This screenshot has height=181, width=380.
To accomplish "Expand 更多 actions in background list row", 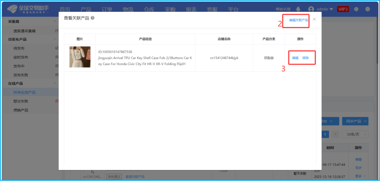I will tap(360, 176).
